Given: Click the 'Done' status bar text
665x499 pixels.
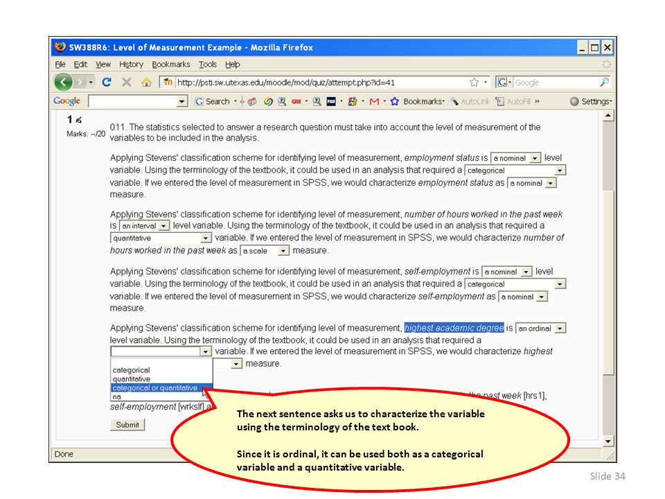Looking at the screenshot, I should click(x=64, y=454).
